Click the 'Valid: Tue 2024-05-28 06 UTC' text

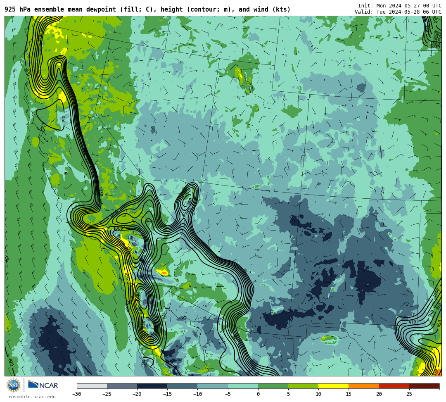[398, 12]
